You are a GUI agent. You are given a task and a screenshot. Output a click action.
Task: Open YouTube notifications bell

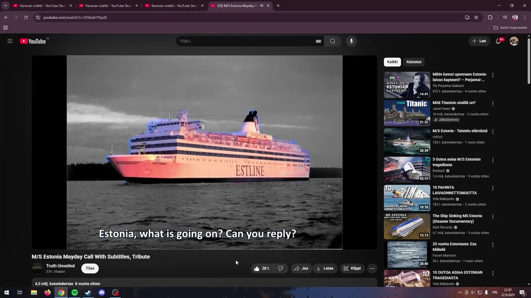click(x=498, y=41)
